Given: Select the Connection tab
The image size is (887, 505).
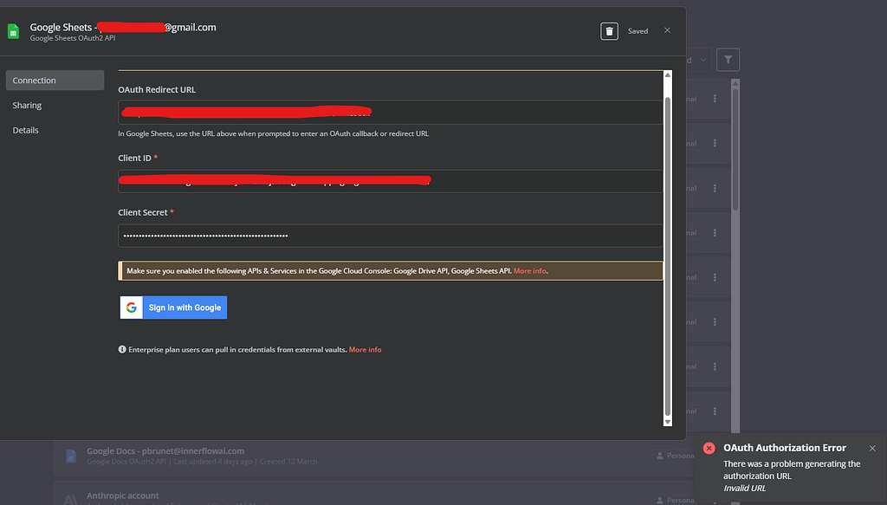Looking at the screenshot, I should [x=55, y=81].
